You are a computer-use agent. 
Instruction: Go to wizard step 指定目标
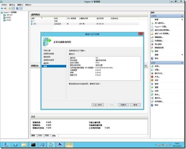pyautogui.click(x=47, y=57)
